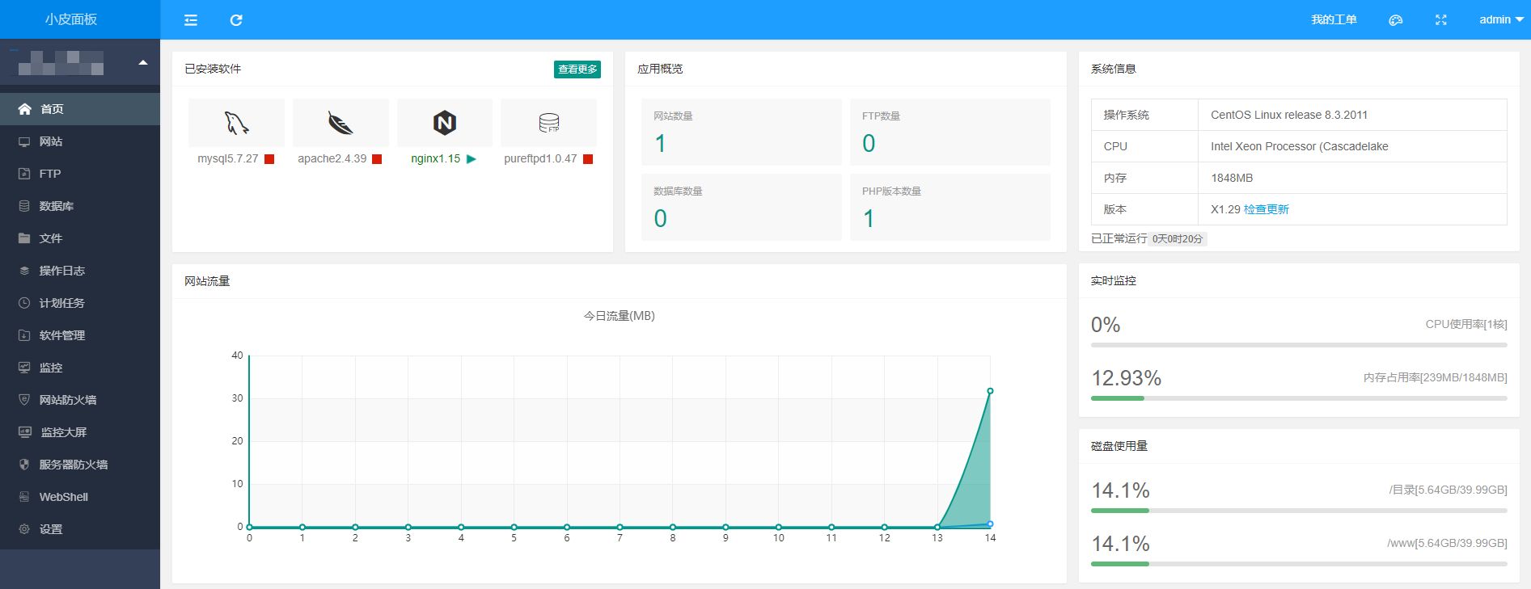Collapse the server selector arrow in sidebar
The height and width of the screenshot is (589, 1531).
tap(143, 62)
